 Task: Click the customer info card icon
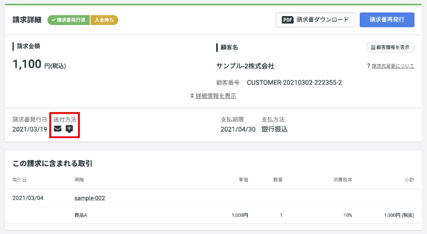tap(373, 48)
